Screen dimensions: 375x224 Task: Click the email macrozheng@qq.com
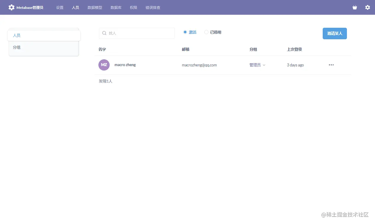tap(199, 65)
